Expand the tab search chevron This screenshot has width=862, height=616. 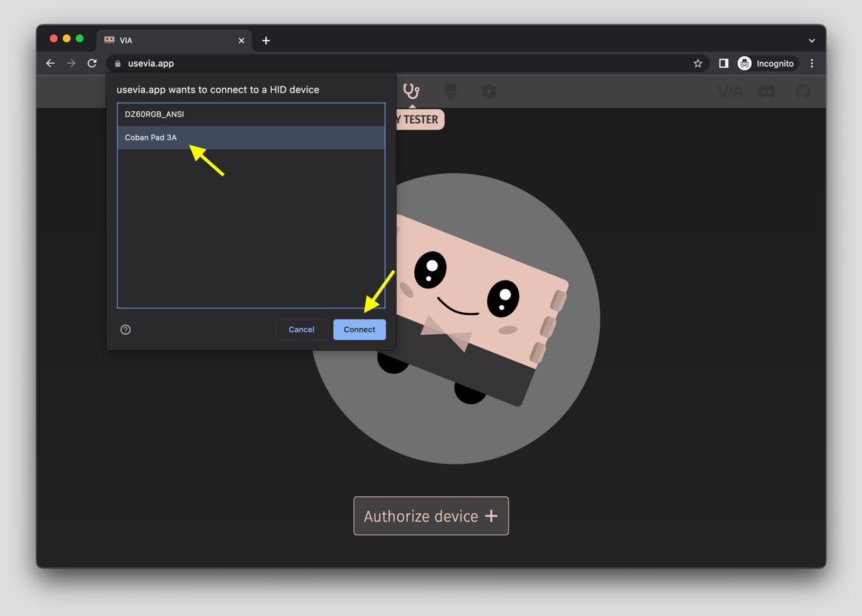pos(812,41)
